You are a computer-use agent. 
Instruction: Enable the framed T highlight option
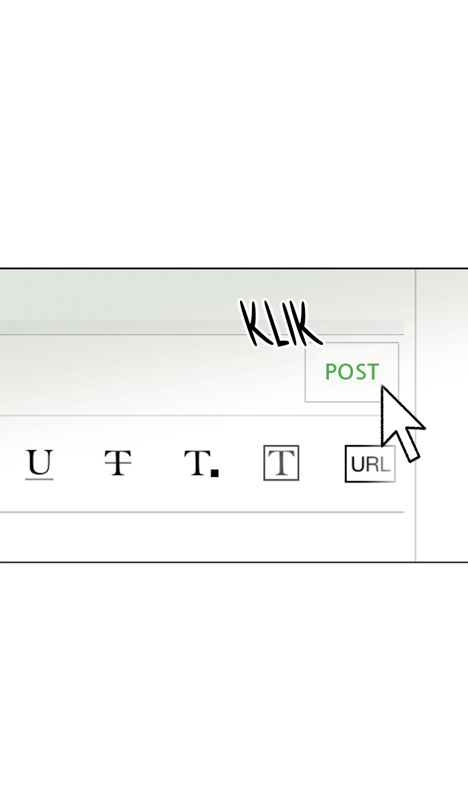[x=281, y=462]
